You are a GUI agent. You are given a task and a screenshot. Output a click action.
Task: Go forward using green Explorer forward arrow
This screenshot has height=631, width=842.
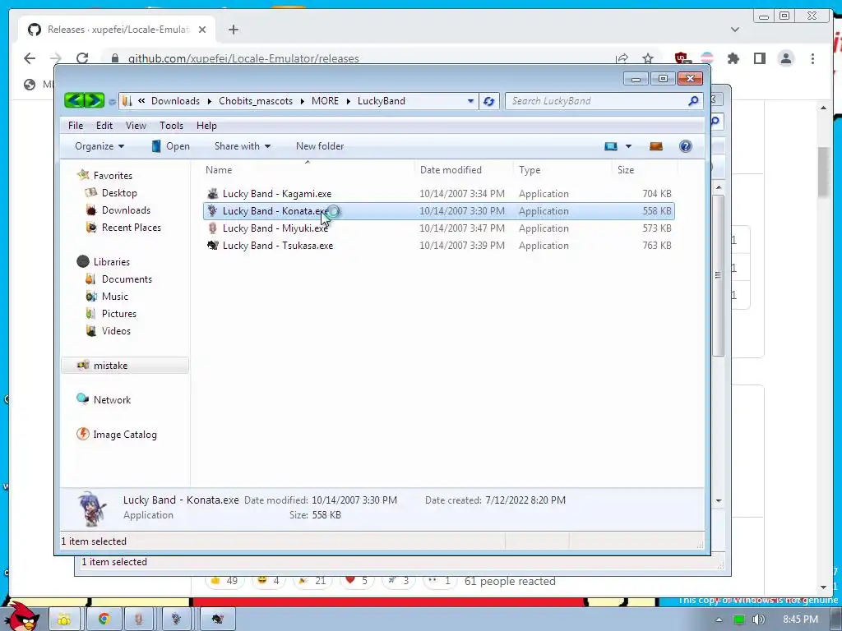95,100
